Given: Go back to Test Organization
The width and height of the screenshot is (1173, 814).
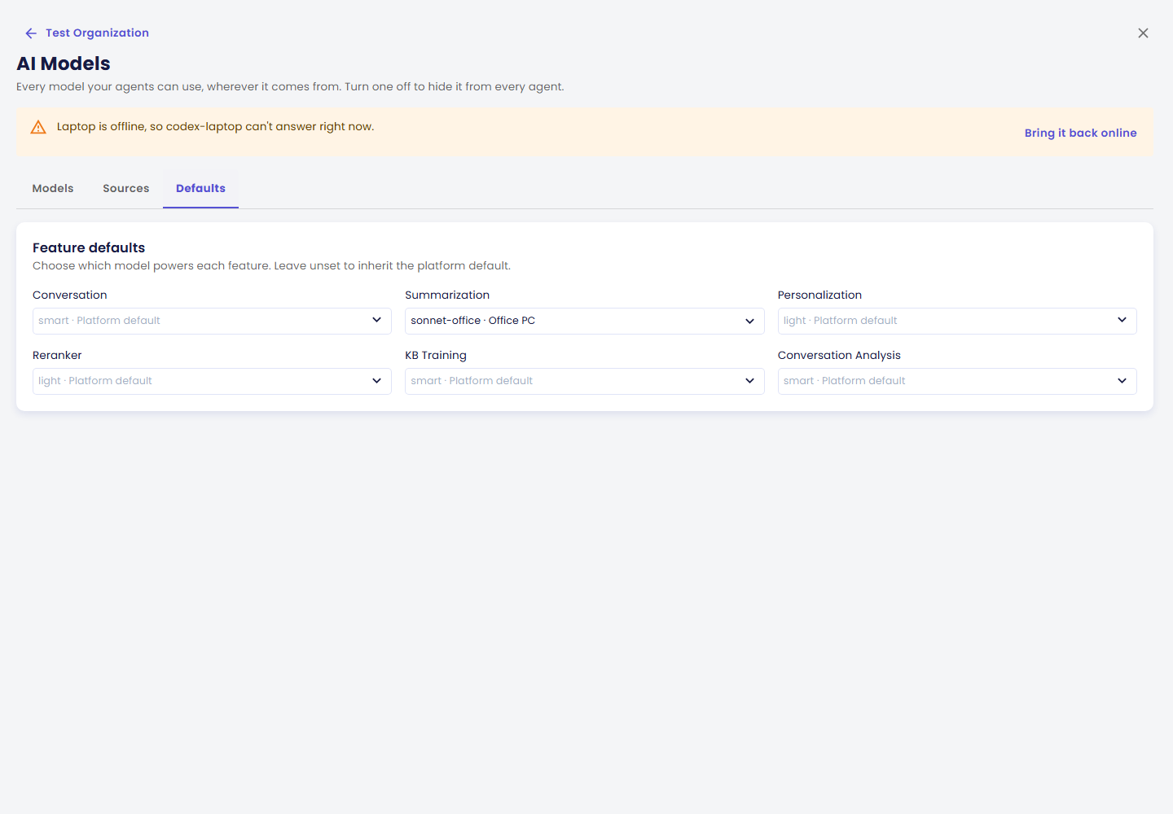Looking at the screenshot, I should pyautogui.click(x=97, y=33).
